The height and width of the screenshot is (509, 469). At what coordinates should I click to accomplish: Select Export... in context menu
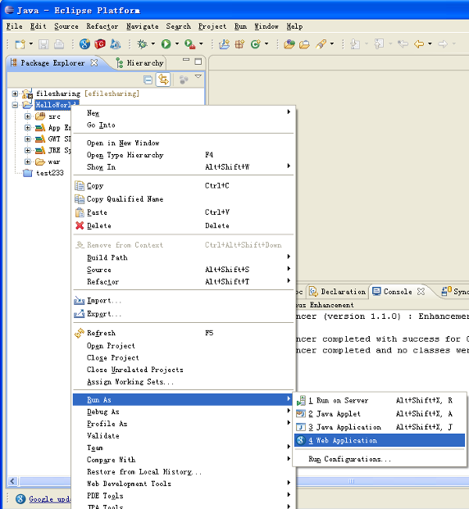184,314
